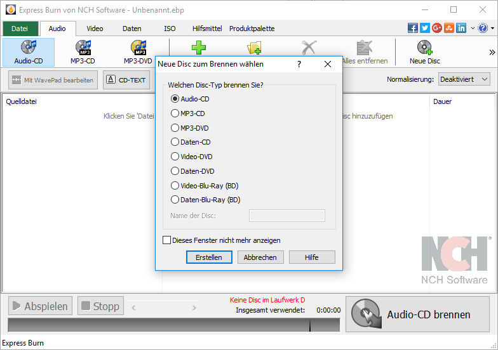Expand the toolbar overflow chevron
This screenshot has height=350, width=498.
click(492, 52)
